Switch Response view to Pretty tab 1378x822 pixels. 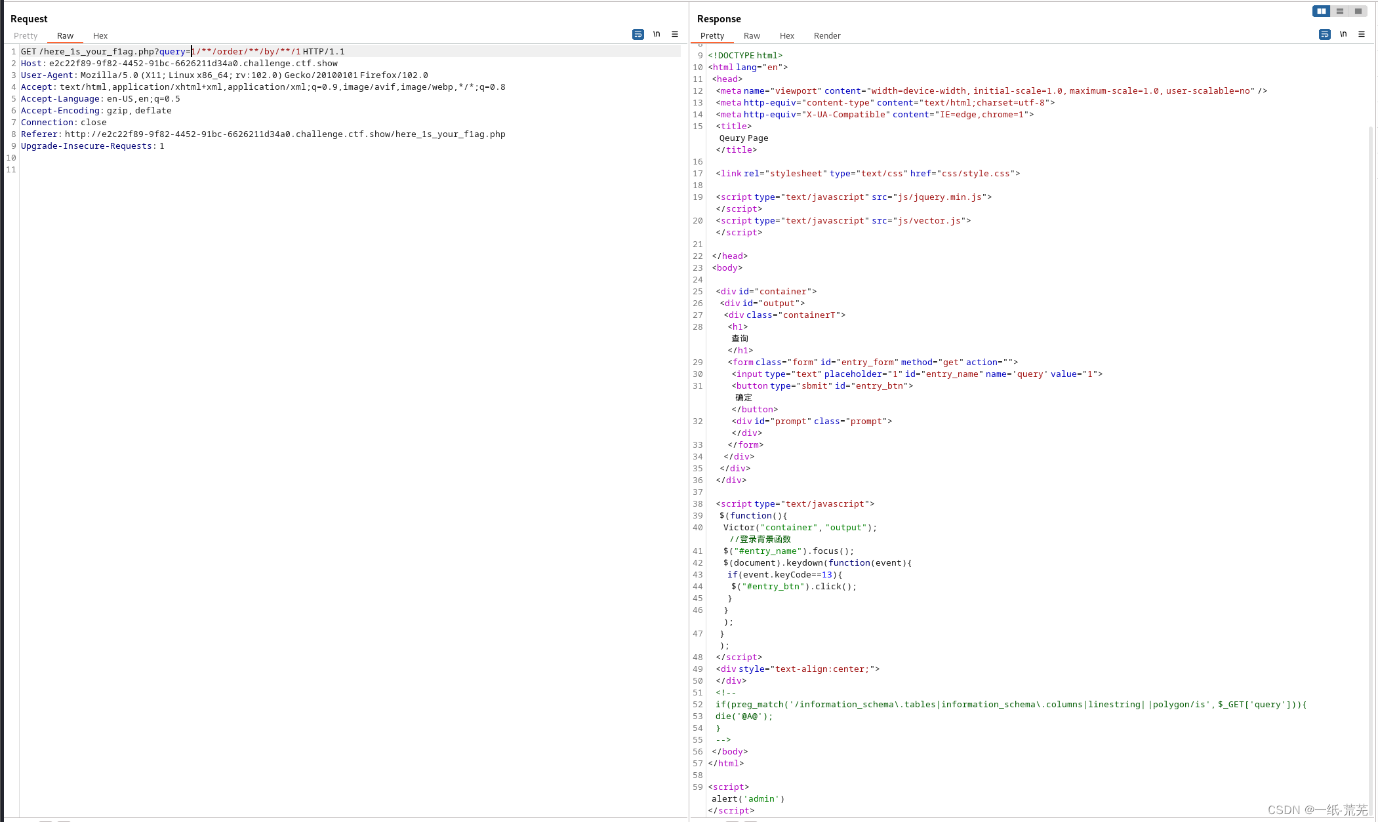712,36
